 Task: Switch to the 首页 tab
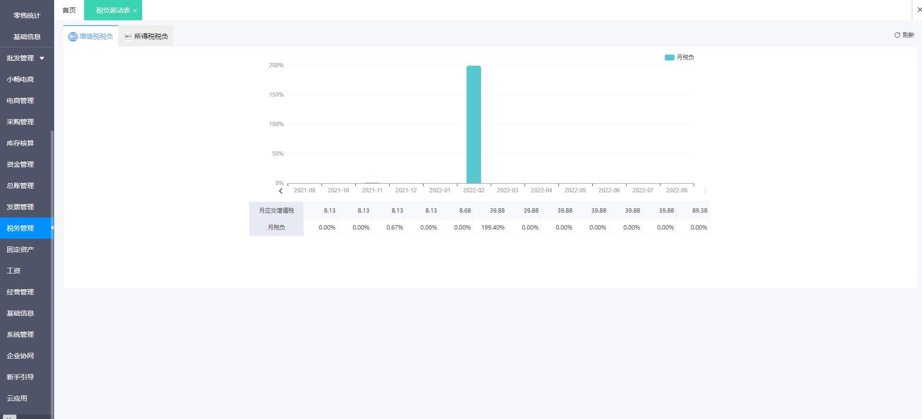click(x=69, y=10)
